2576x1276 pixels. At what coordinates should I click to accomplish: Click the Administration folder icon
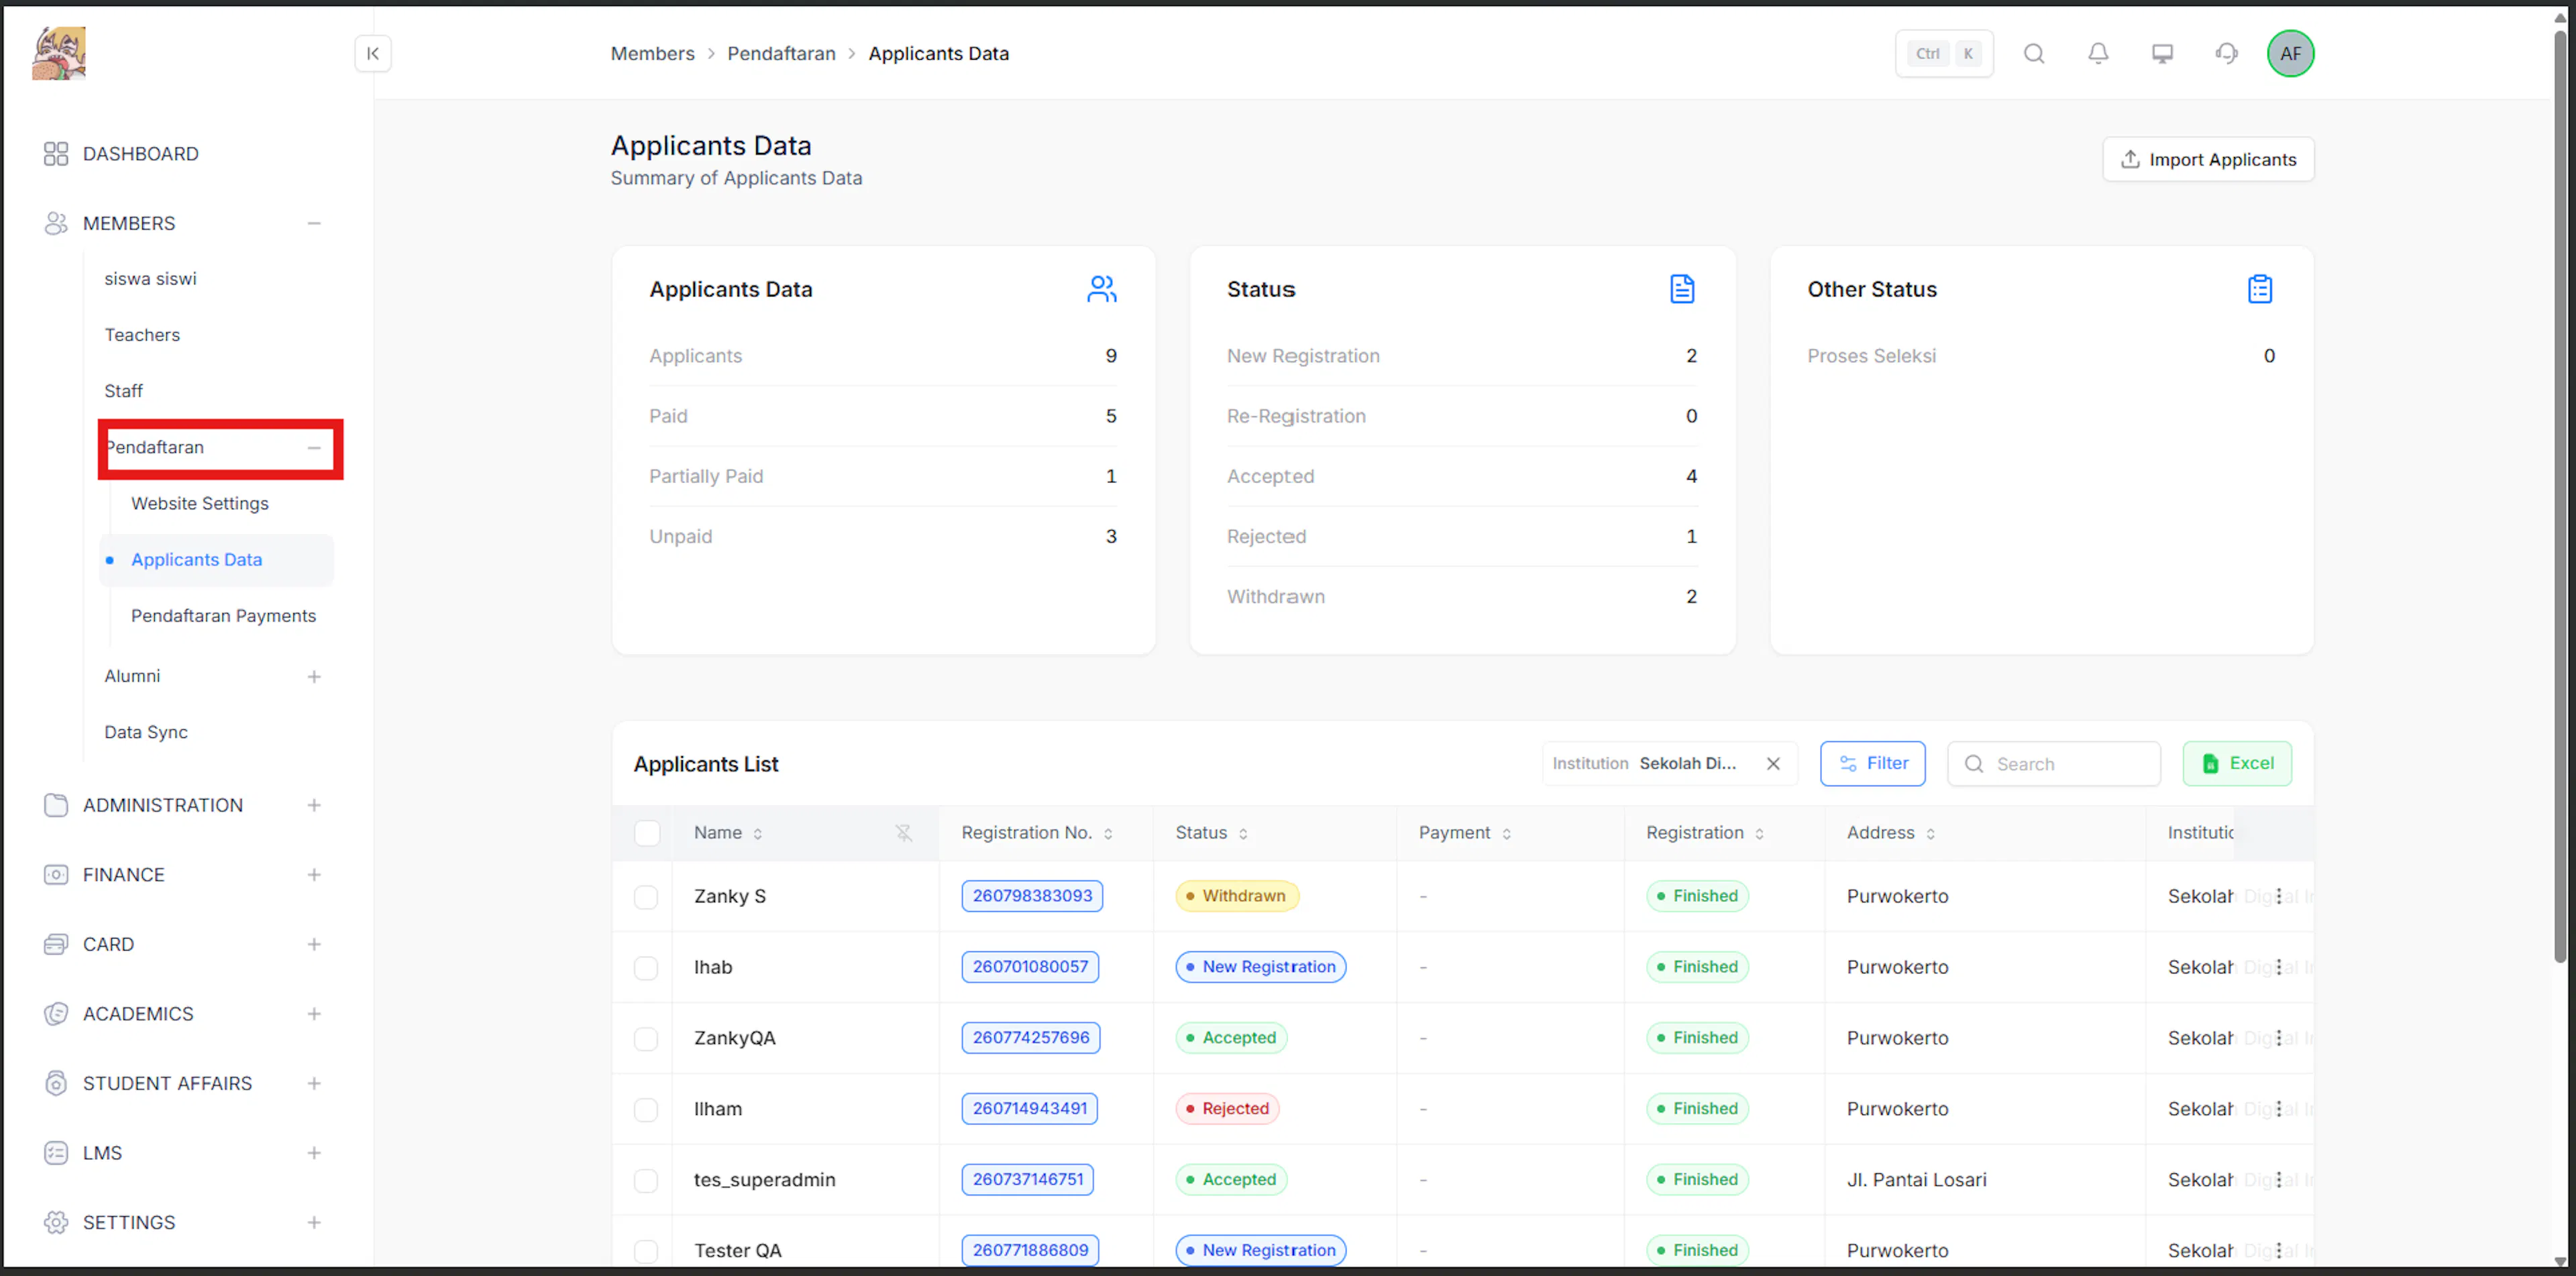click(56, 805)
